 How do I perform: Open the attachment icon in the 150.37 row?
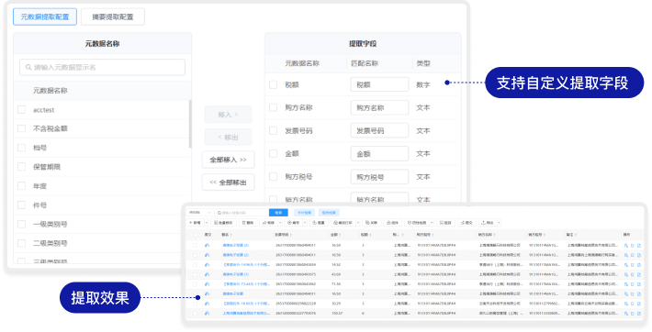(207, 314)
